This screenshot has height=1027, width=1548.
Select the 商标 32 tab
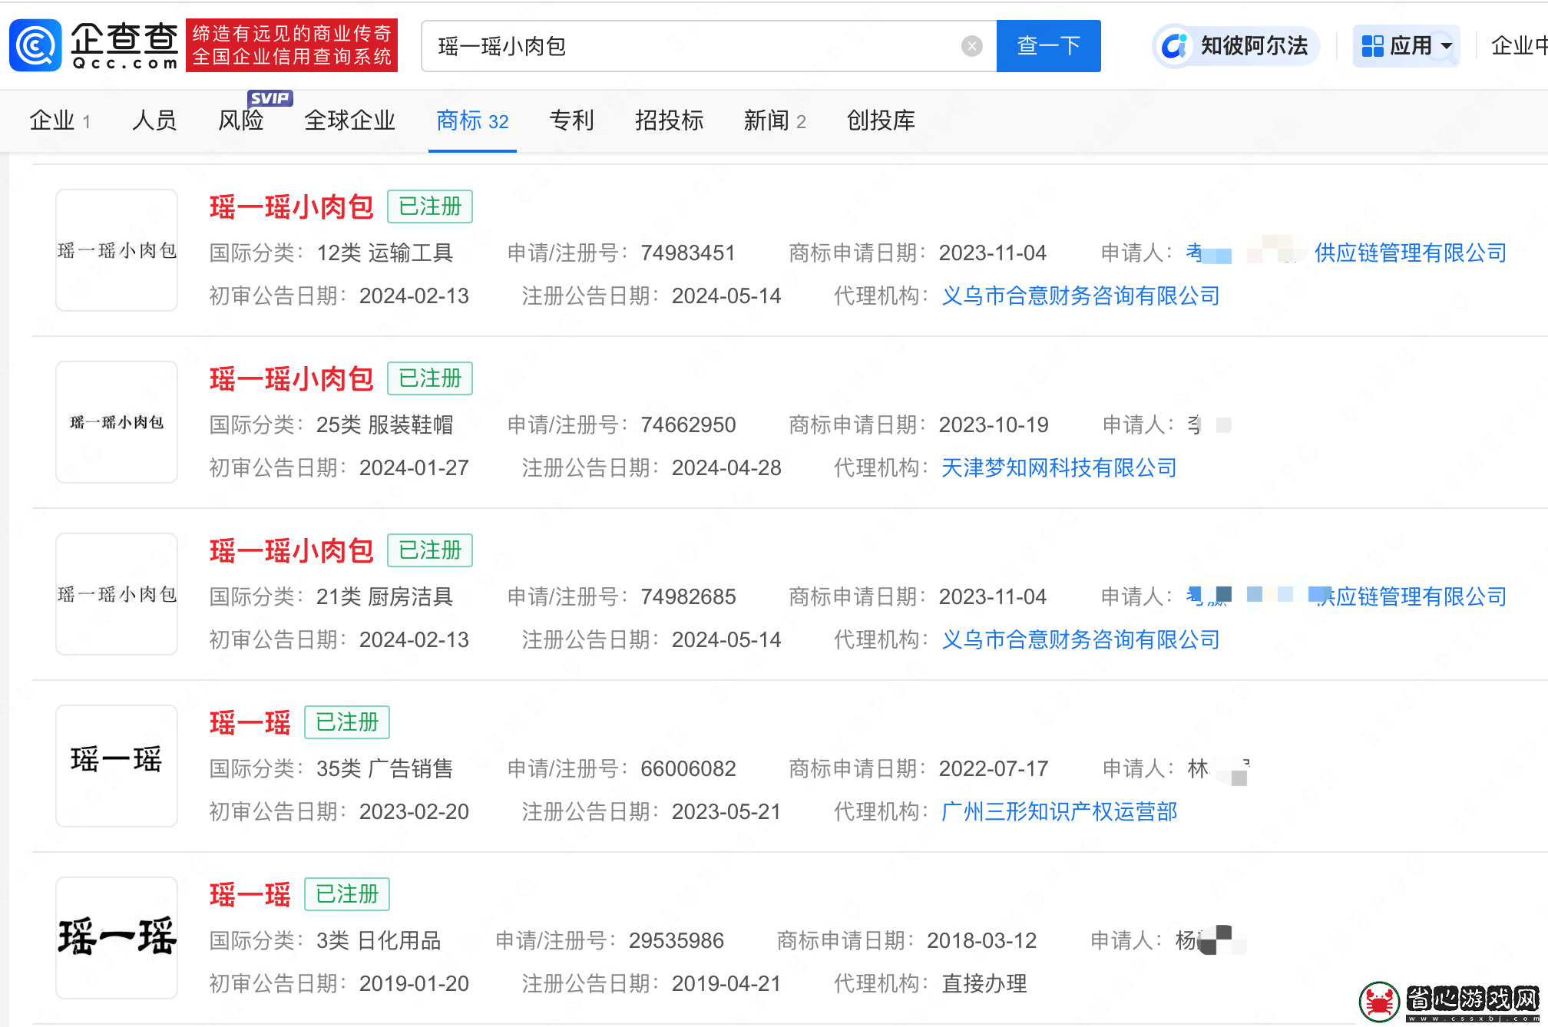point(472,121)
